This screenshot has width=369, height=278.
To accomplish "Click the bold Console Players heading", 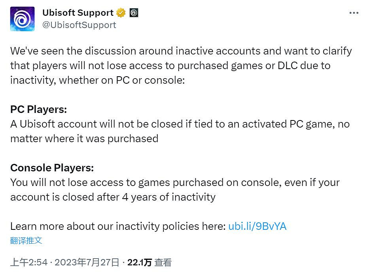I will [x=52, y=168].
